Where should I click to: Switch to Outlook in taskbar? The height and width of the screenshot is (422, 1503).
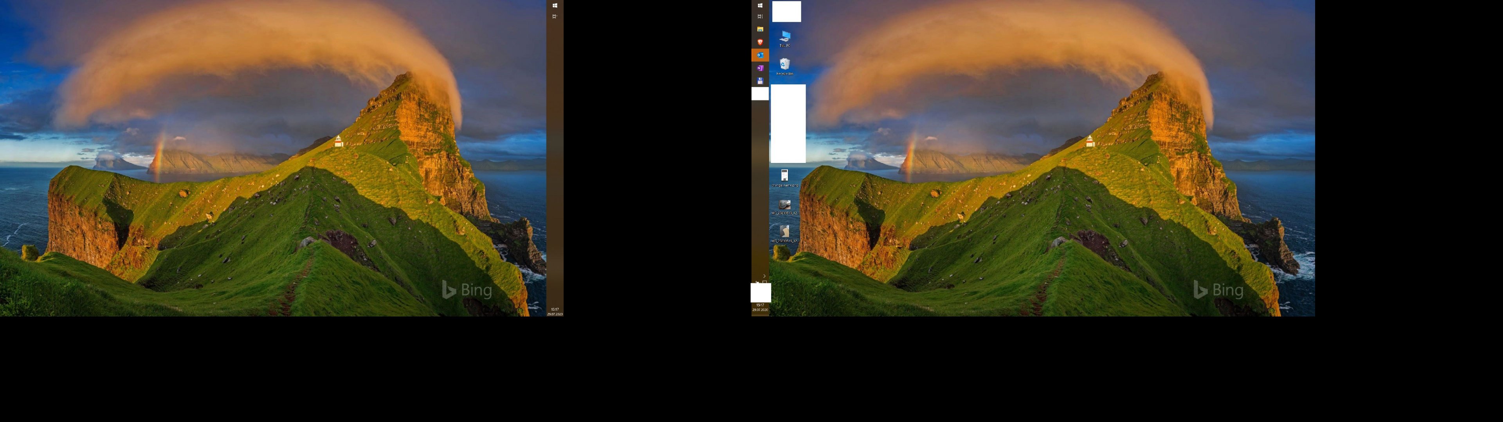pos(760,55)
